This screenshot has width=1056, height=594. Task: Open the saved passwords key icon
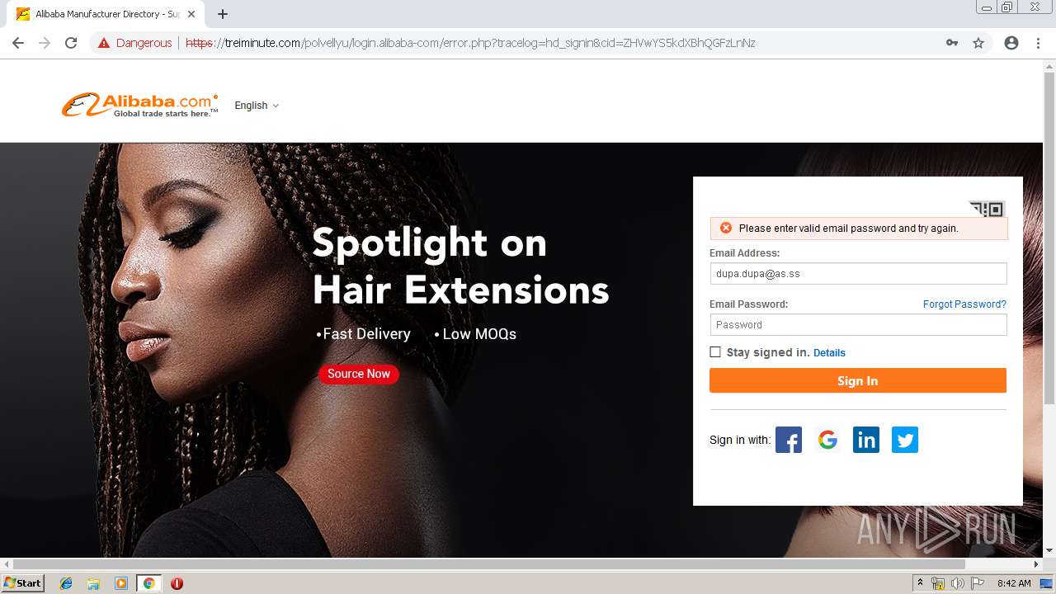click(x=952, y=43)
